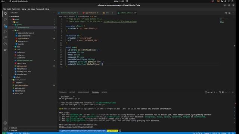Open the Docker whale icon in activity bar
239x134 pixels.
[x=5, y=50]
